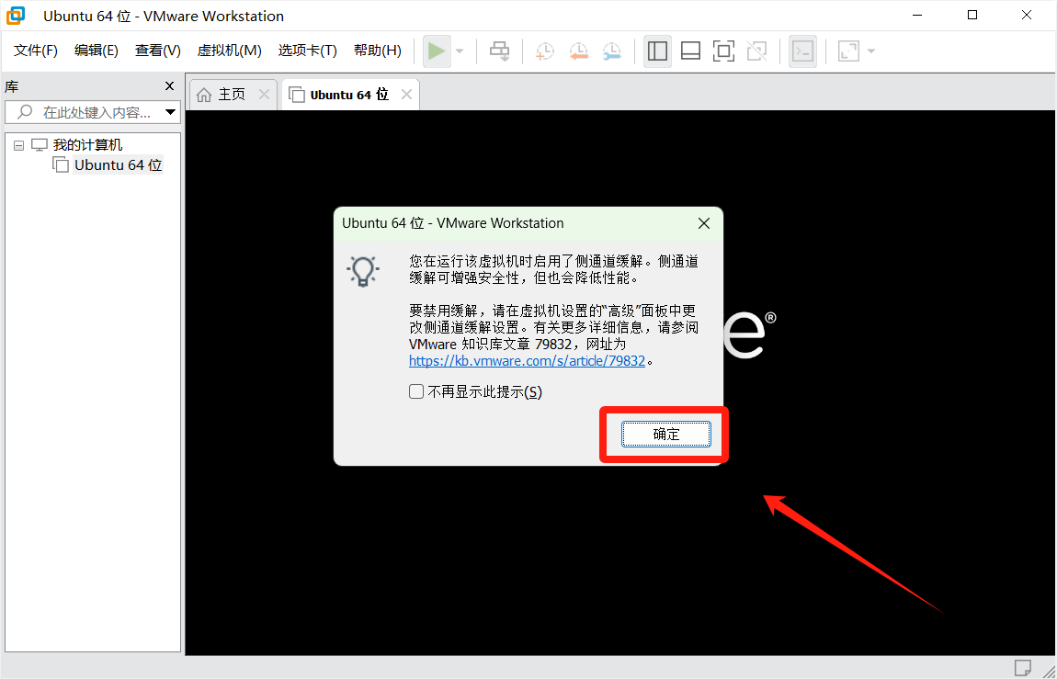
Task: Click the take snapshot icon
Action: coord(545,51)
